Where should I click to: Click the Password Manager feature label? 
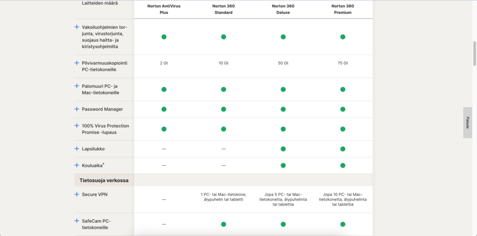[102, 109]
